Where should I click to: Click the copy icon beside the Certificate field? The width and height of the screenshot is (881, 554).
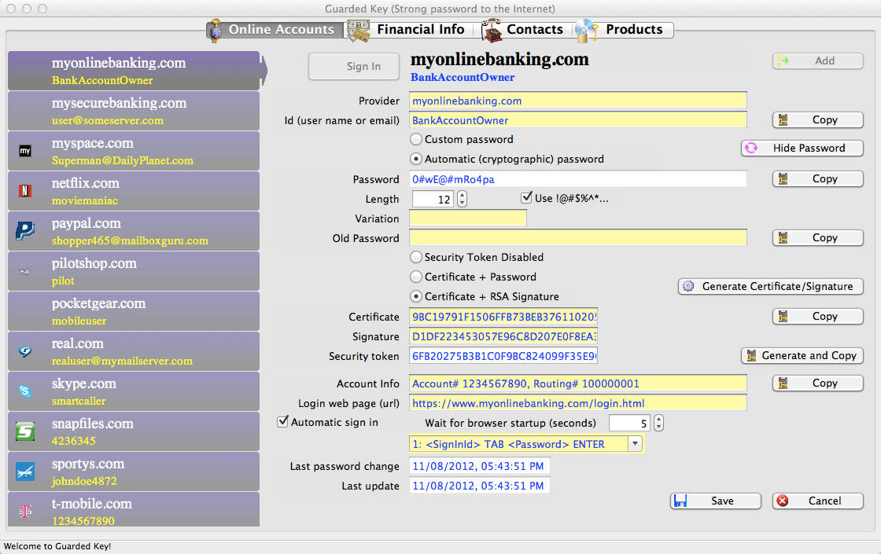(783, 316)
